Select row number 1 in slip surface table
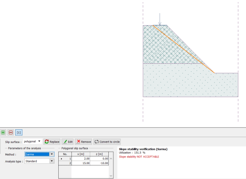 pyautogui.click(x=65, y=159)
